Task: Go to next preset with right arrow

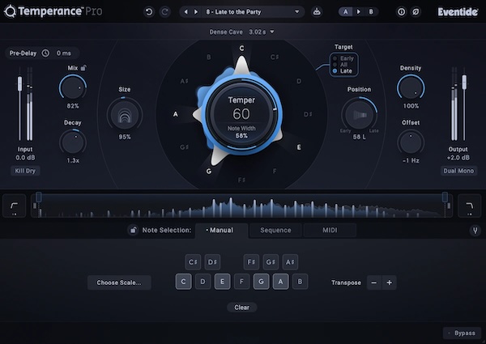Action: 196,12
